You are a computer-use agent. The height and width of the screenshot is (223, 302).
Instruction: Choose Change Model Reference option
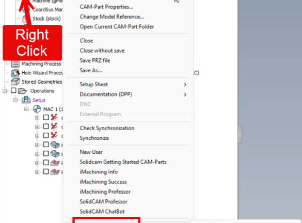(x=112, y=17)
